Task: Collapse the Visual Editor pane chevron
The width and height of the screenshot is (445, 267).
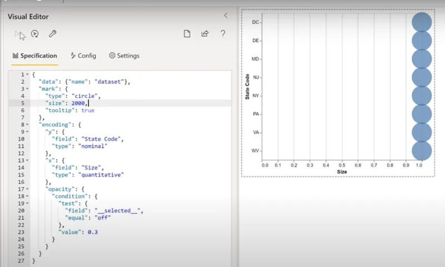Action: click(x=226, y=16)
